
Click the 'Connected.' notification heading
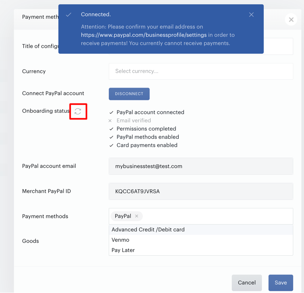click(96, 14)
